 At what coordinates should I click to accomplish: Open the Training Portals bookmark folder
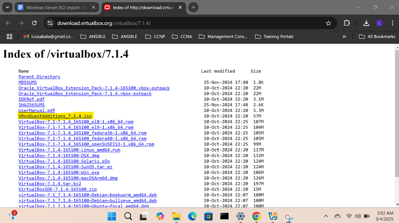point(274,37)
